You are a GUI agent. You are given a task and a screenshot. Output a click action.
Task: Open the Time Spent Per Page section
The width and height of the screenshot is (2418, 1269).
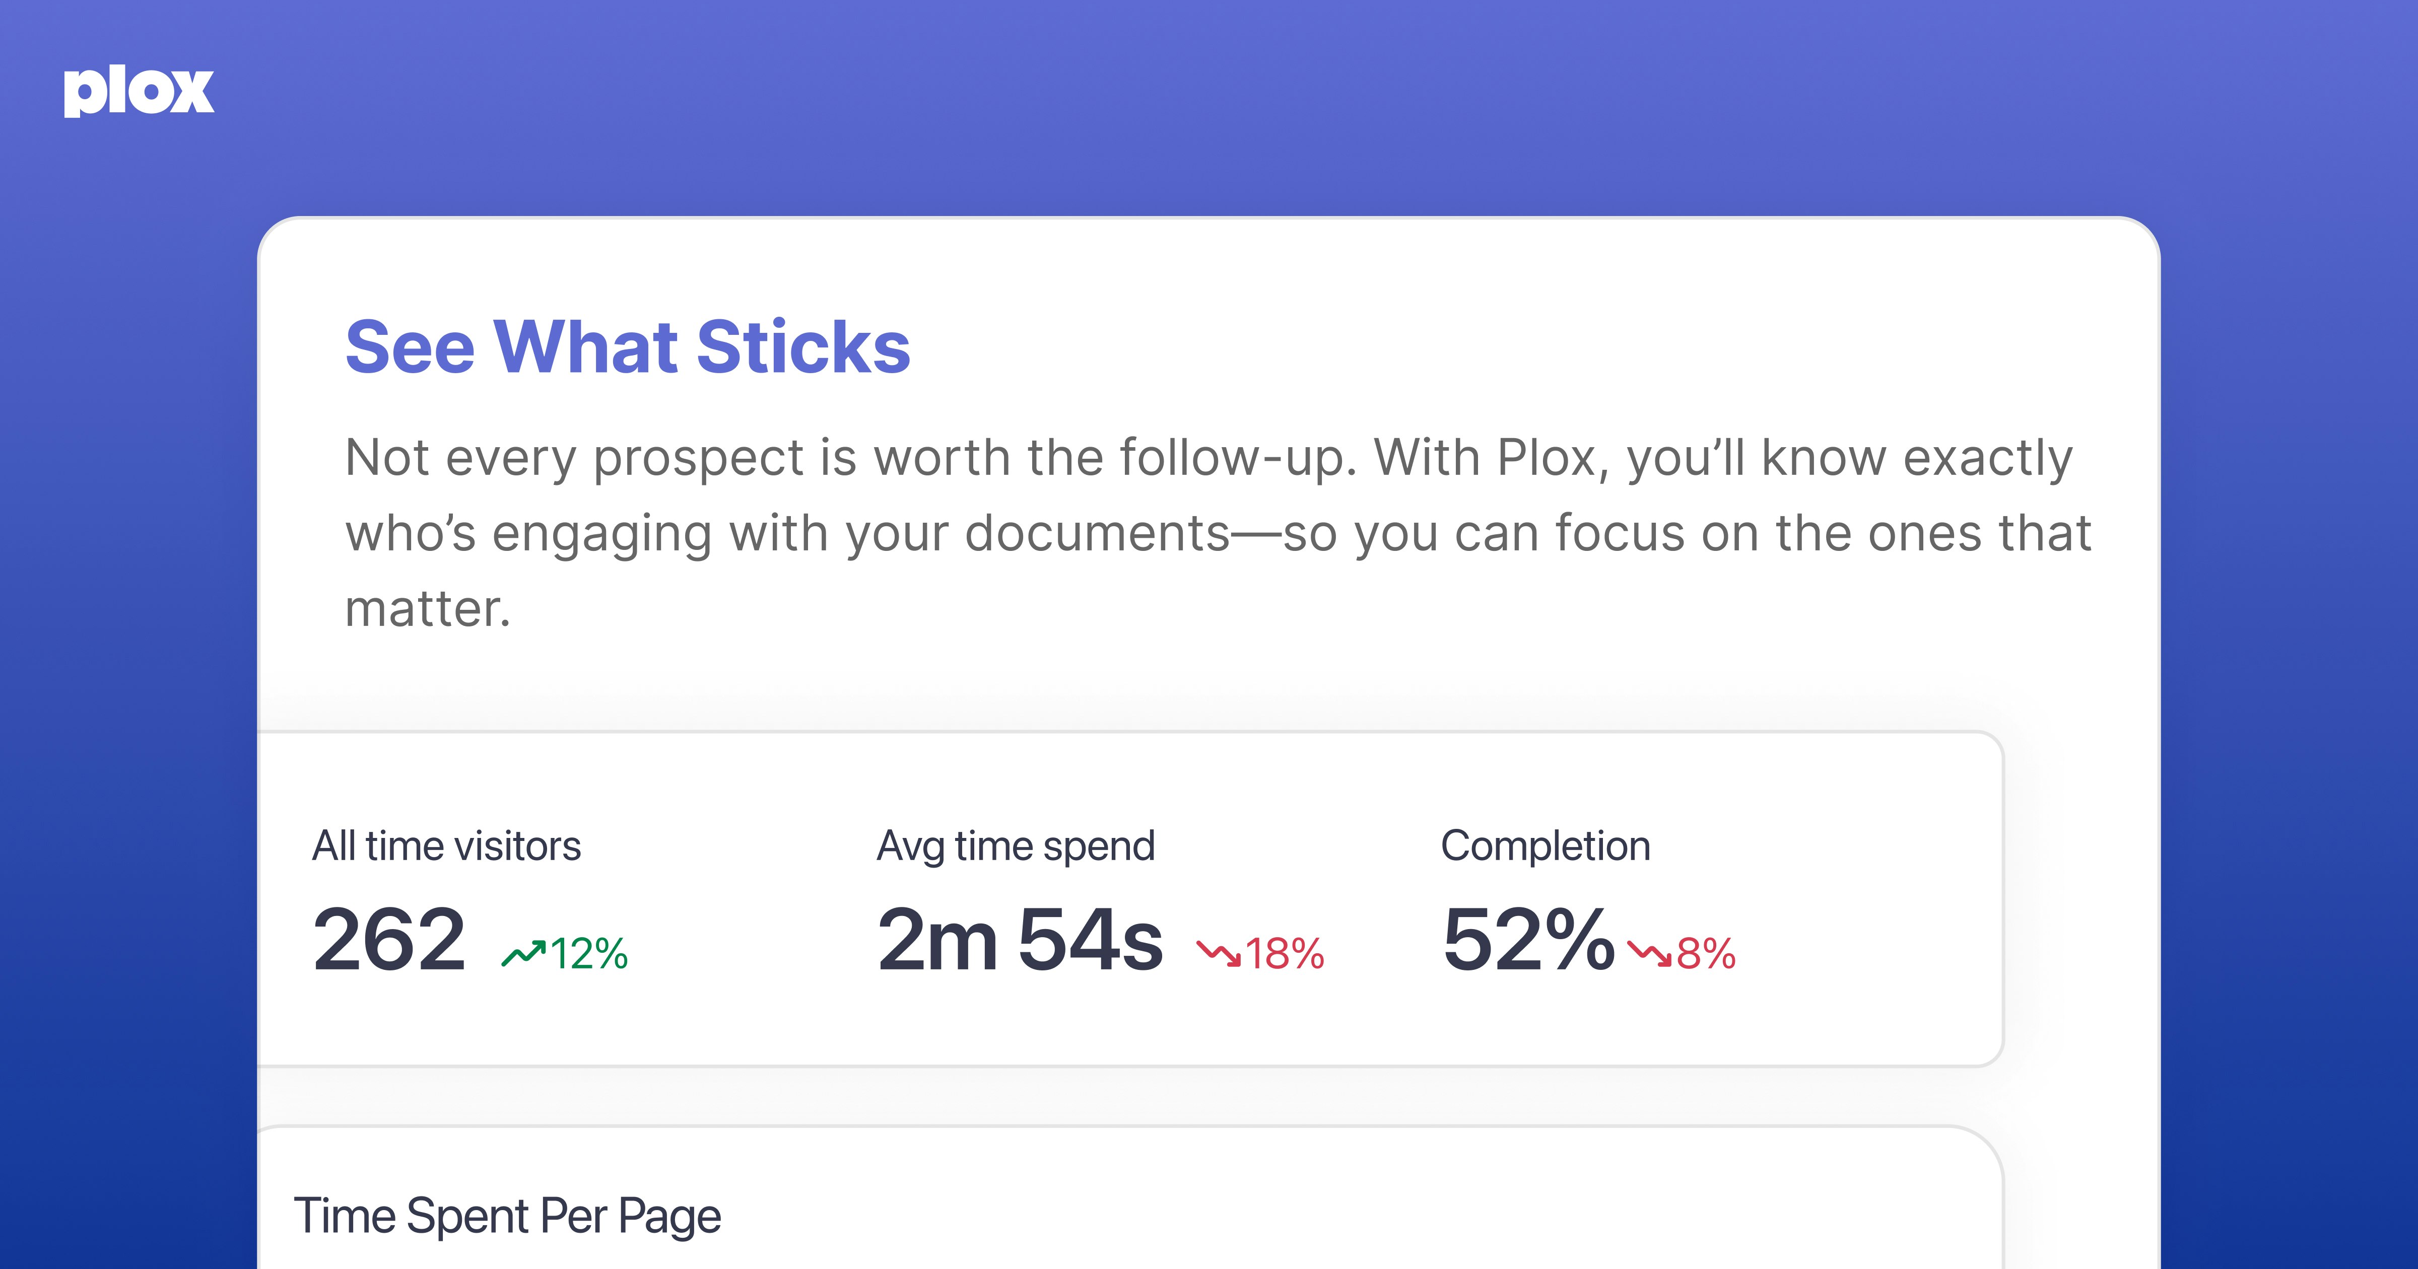(x=507, y=1217)
